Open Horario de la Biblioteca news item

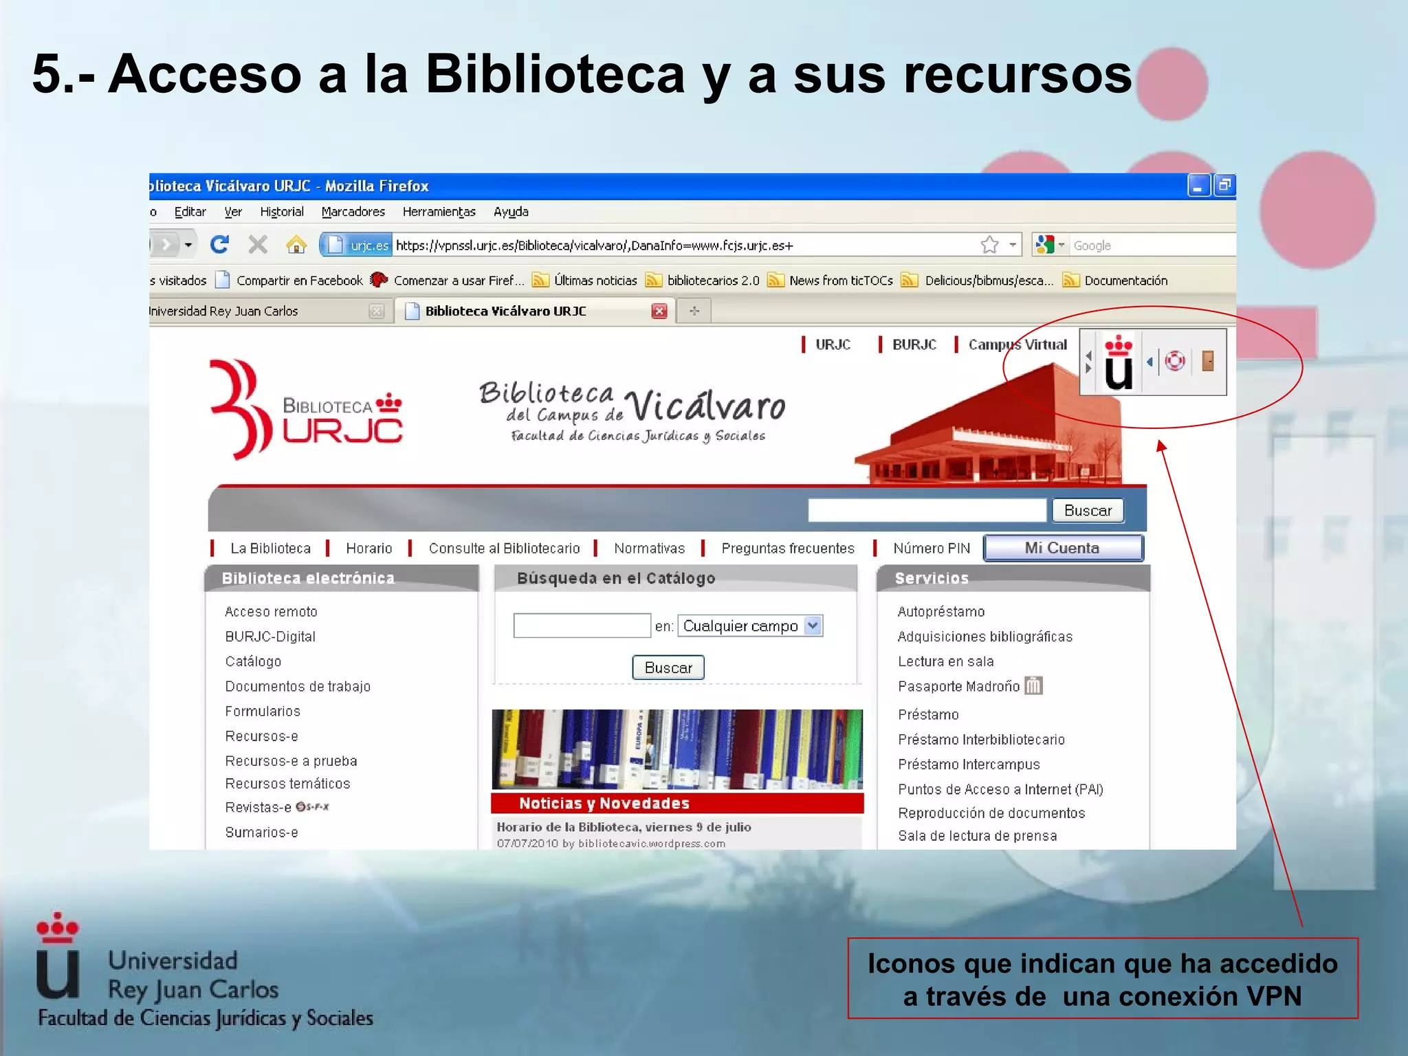pyautogui.click(x=624, y=827)
